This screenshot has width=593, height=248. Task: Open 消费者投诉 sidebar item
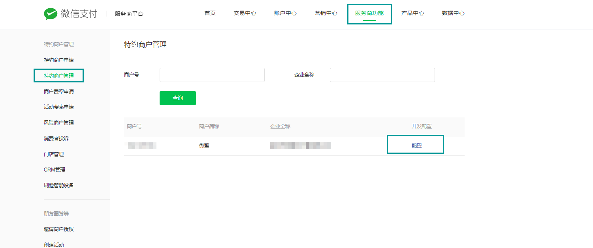click(x=56, y=138)
